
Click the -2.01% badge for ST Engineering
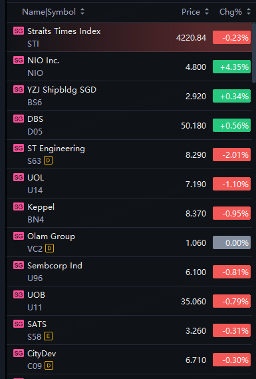coord(231,155)
